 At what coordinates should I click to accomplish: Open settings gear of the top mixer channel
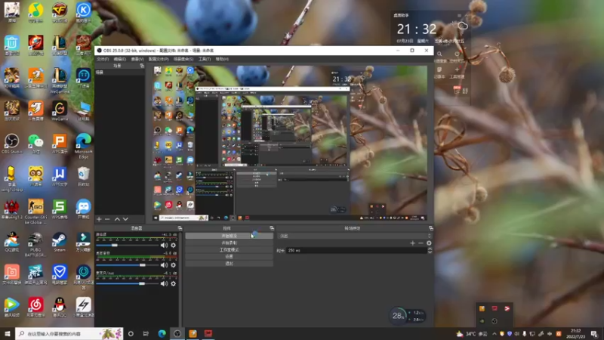pos(174,245)
